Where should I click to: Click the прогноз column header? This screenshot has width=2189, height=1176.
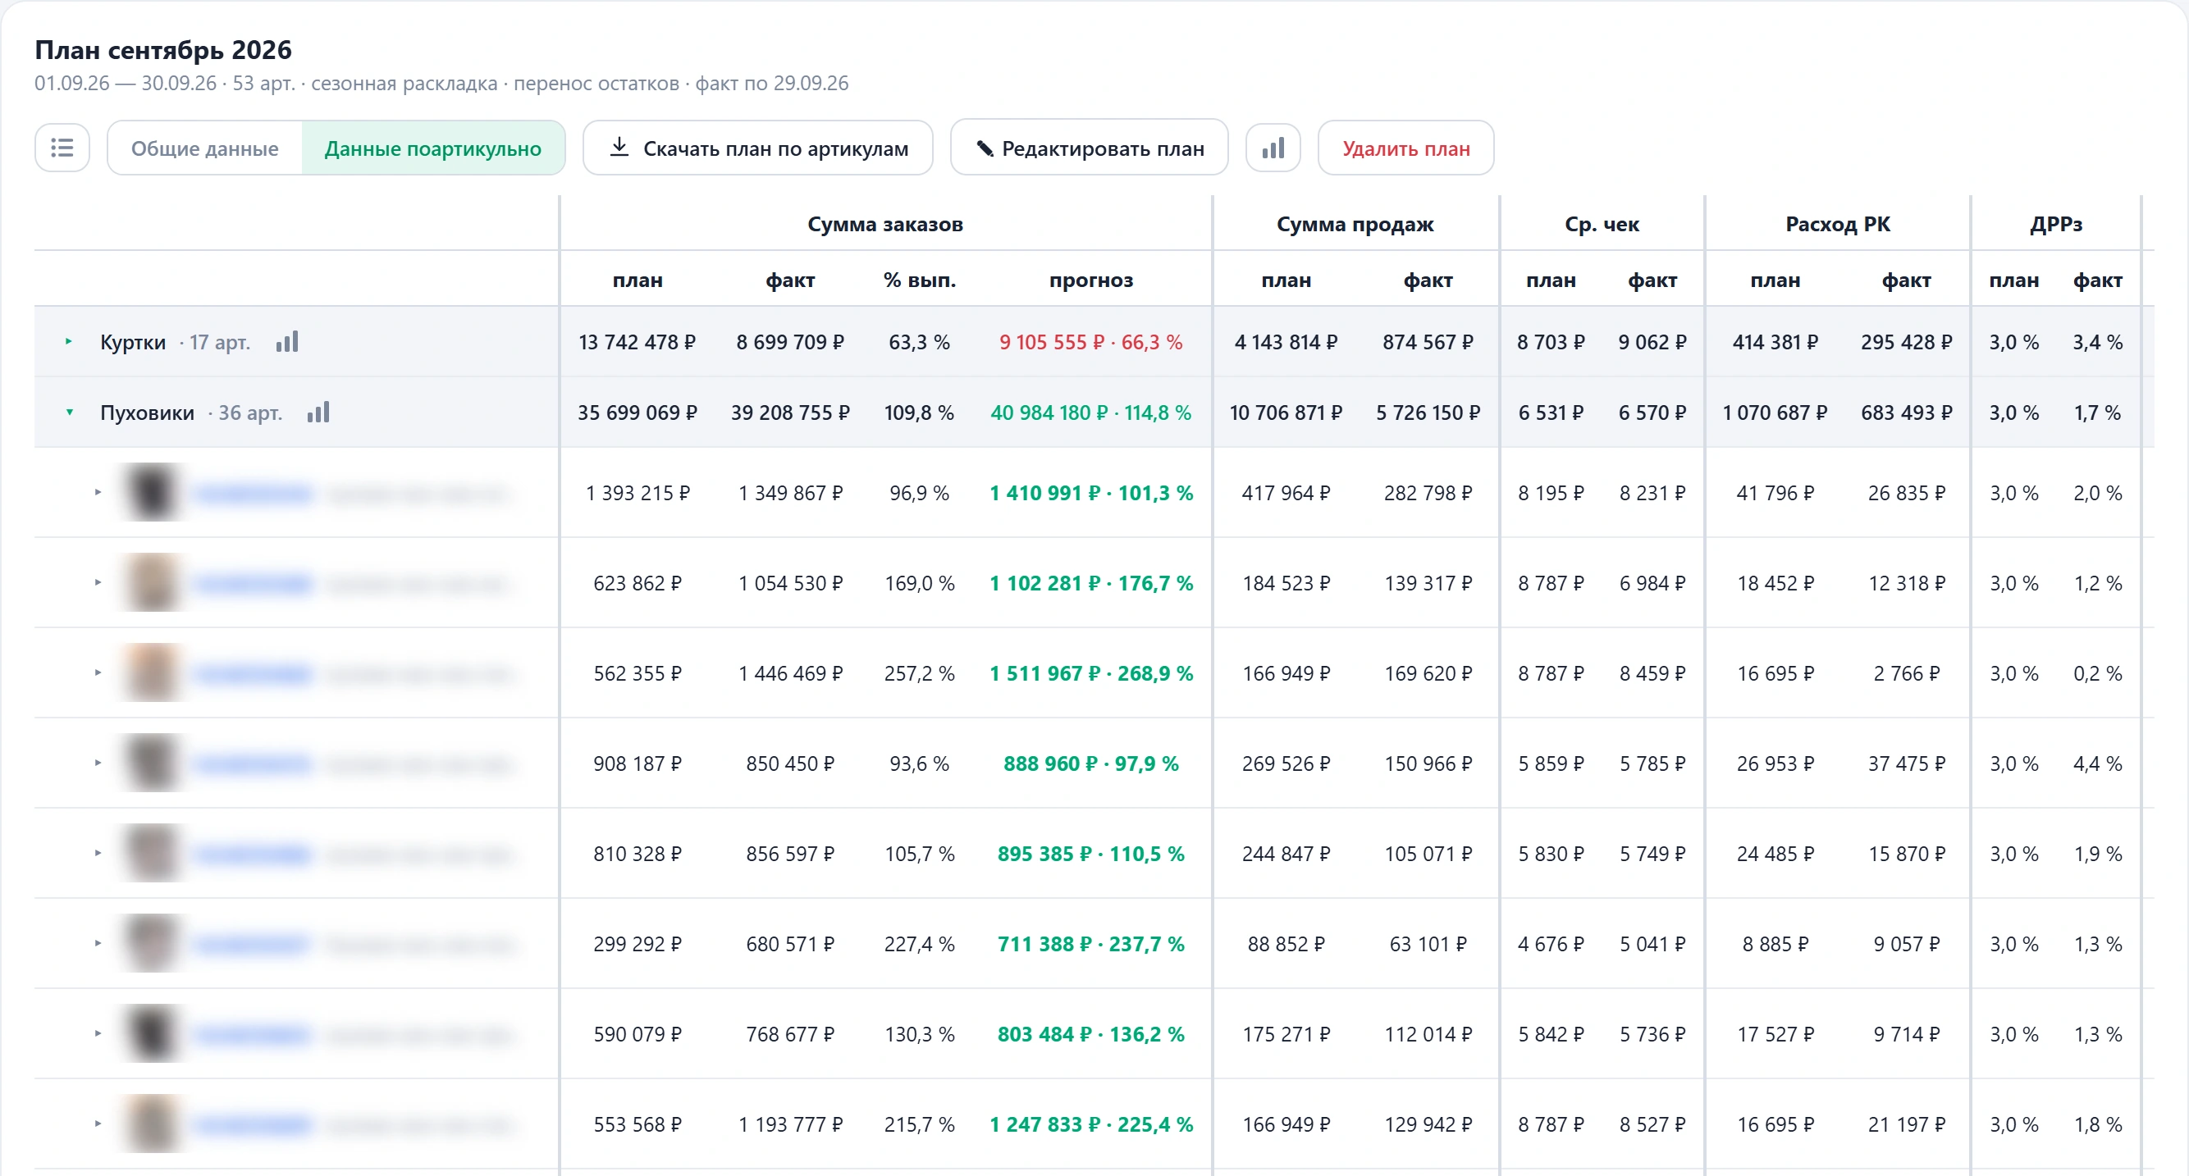[x=1091, y=280]
